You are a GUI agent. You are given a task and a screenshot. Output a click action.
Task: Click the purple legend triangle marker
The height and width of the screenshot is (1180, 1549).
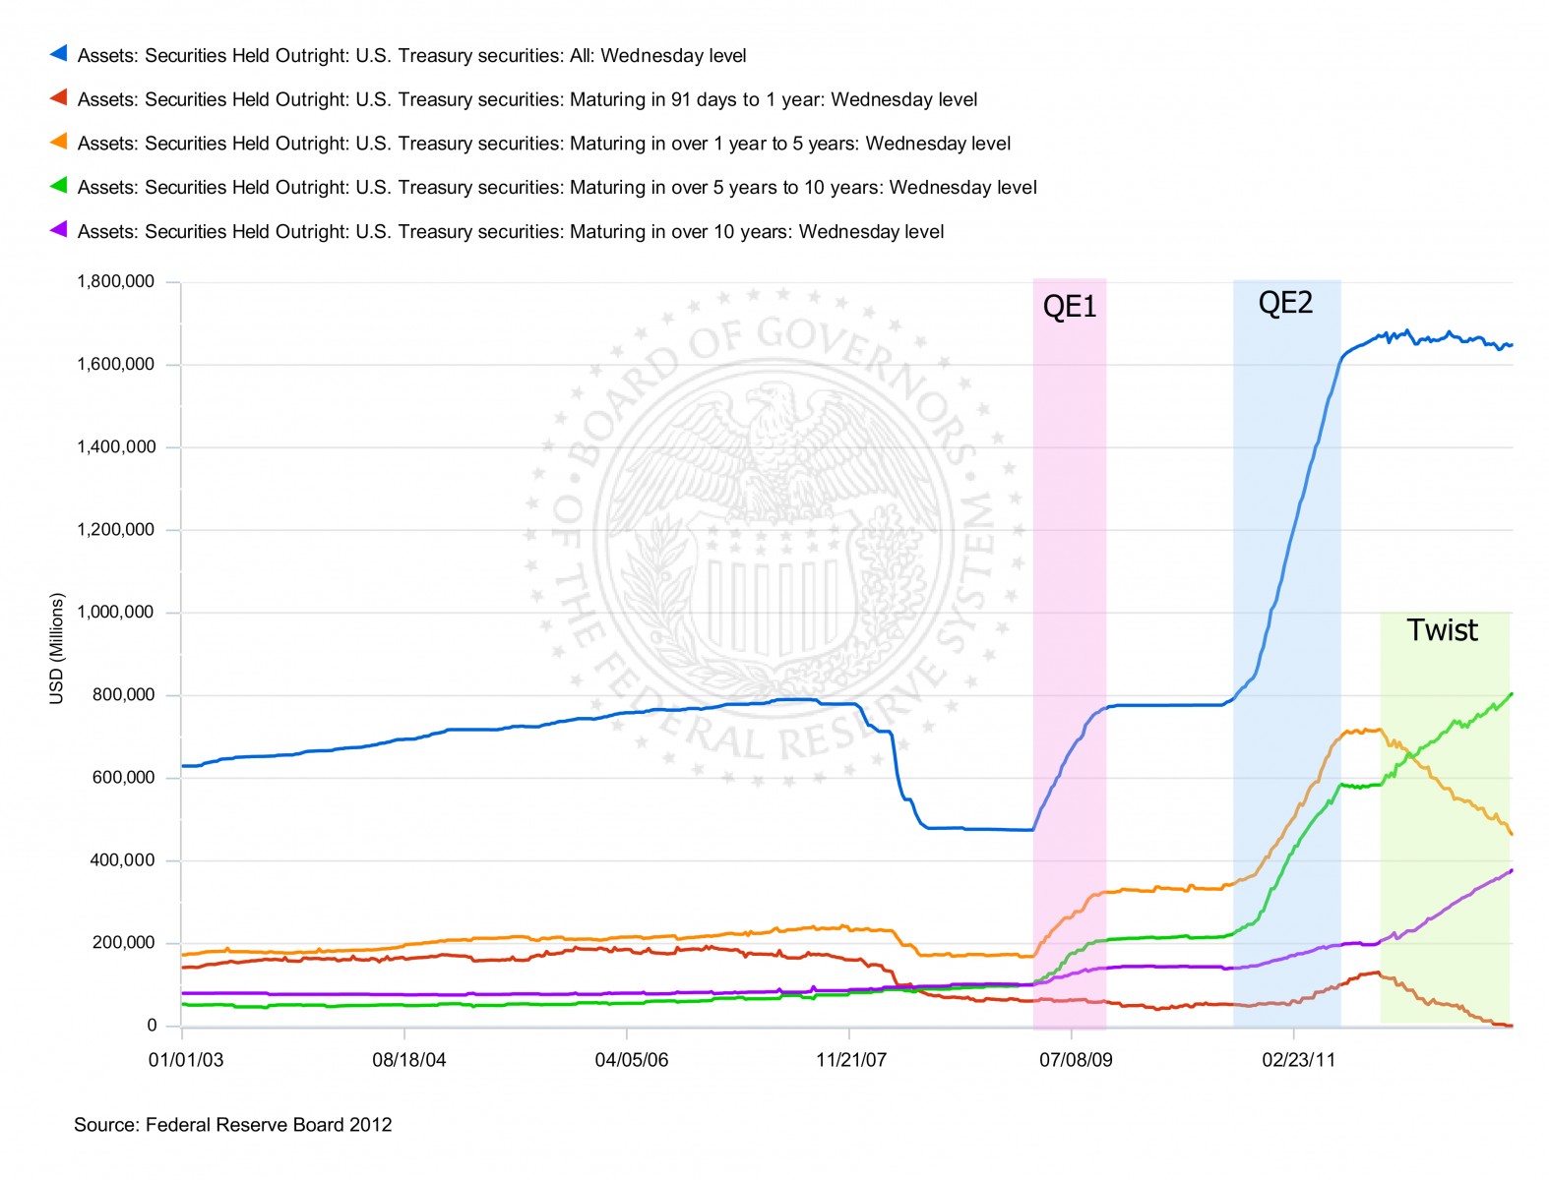pos(59,230)
